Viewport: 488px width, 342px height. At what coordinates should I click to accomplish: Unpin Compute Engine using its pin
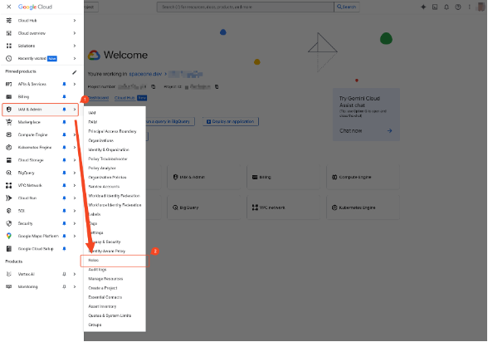tap(64, 134)
